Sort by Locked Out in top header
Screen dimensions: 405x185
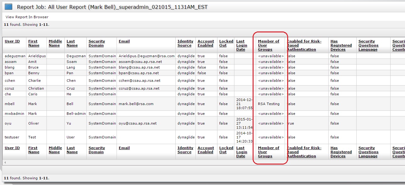tap(226, 43)
